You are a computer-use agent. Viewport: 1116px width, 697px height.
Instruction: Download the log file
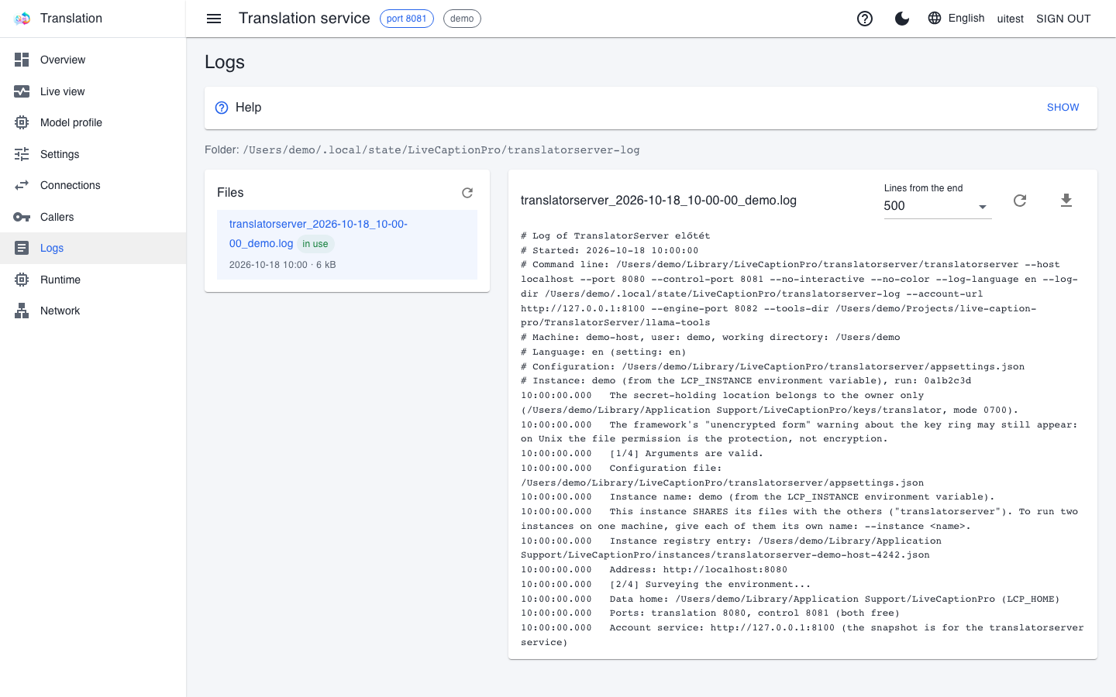click(x=1066, y=201)
